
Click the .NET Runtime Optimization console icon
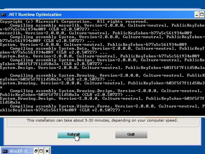click(x=3, y=14)
